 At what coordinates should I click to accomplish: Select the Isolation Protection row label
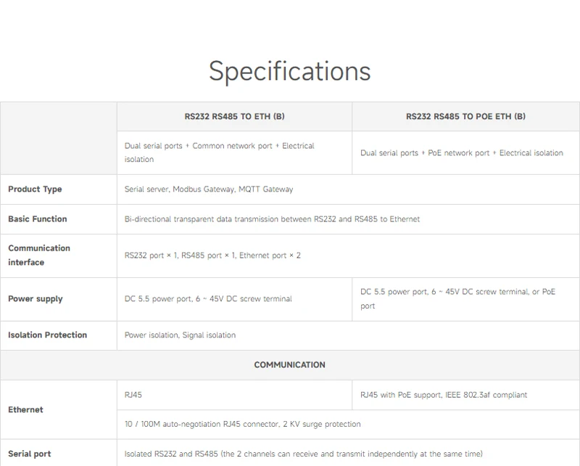click(47, 335)
